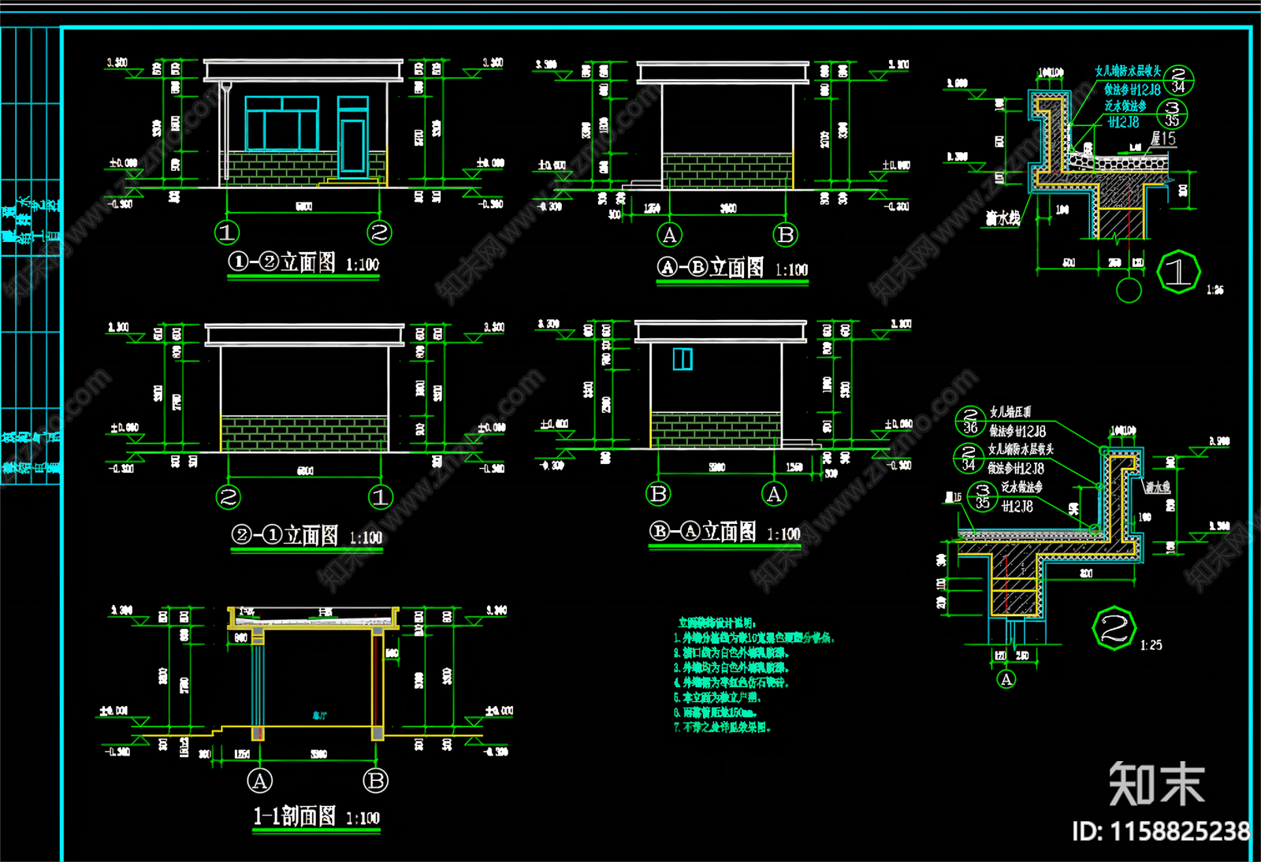Select axis bubble 2 under the ②-①立面图 elevation
This screenshot has width=1261, height=862.
229,497
